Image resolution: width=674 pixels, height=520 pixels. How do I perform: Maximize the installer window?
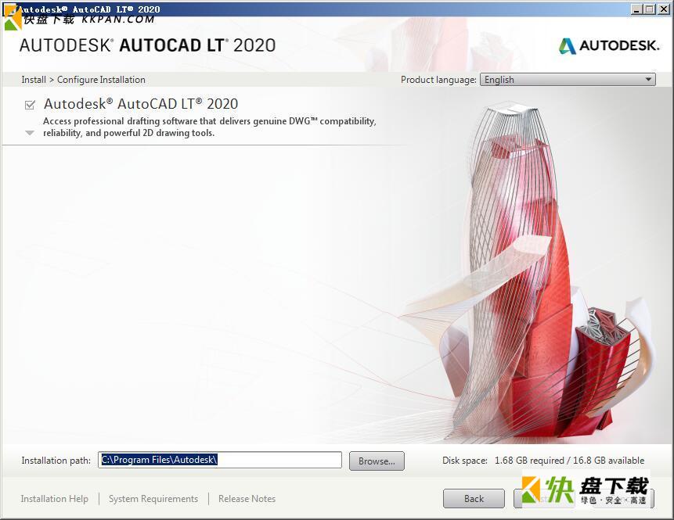[x=650, y=9]
